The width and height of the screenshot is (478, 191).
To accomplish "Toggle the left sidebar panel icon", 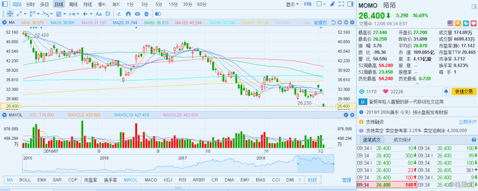I will [5, 4].
